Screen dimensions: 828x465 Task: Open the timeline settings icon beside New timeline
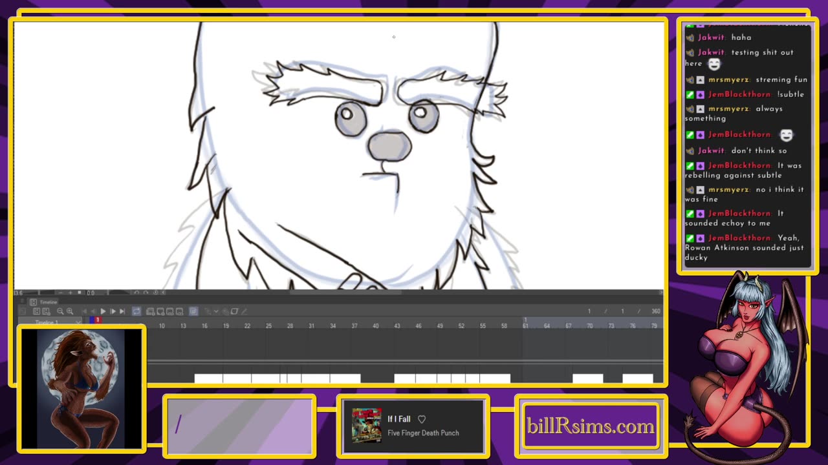click(46, 311)
